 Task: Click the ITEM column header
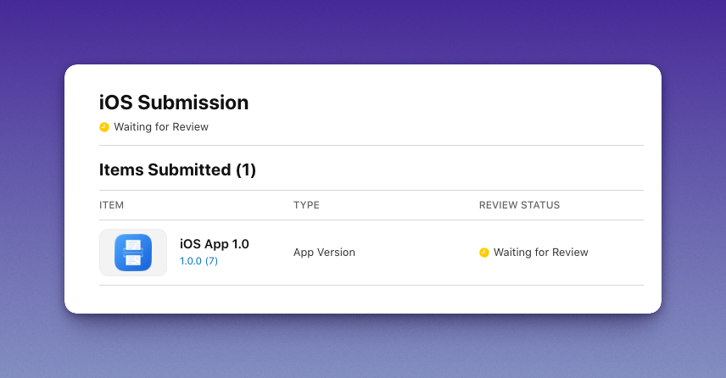(112, 205)
